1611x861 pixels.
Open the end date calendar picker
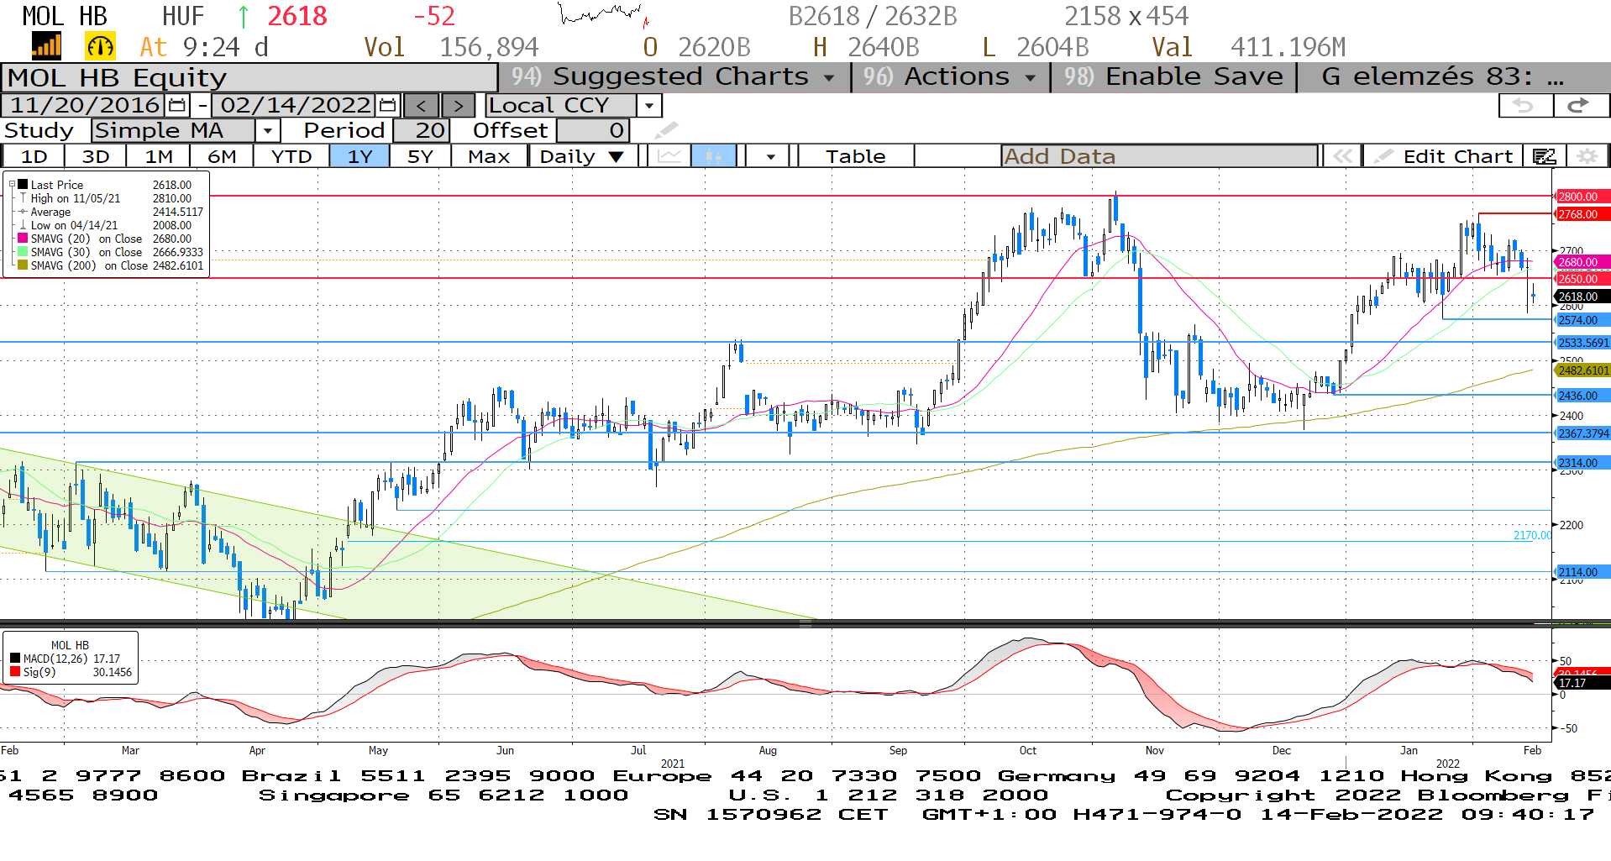click(x=387, y=105)
